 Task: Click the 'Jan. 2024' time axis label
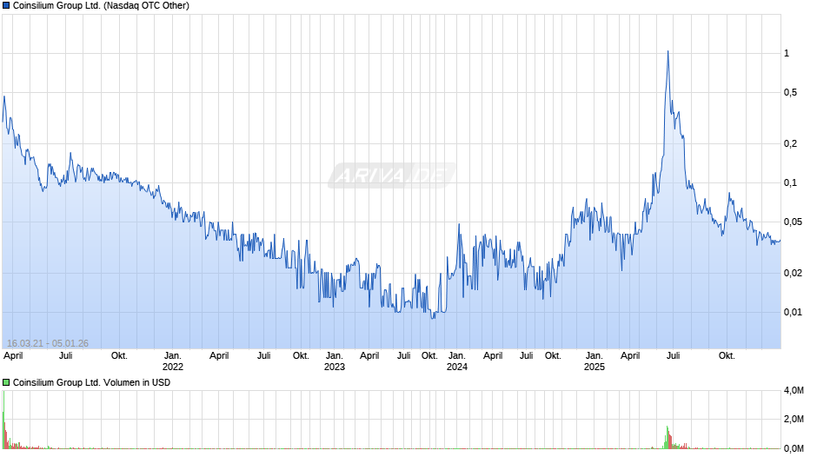(457, 361)
